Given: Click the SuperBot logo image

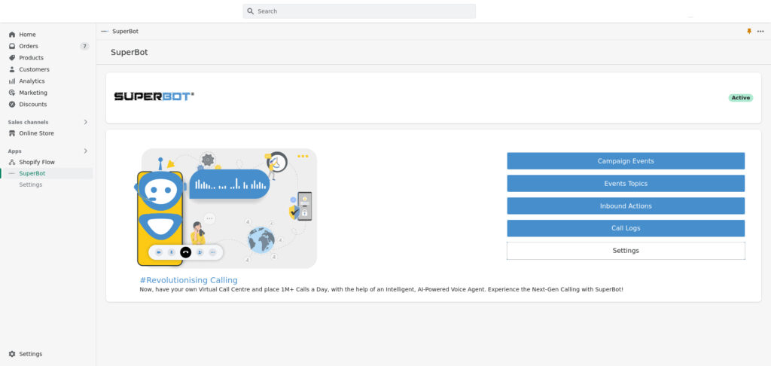Looking at the screenshot, I should [154, 96].
